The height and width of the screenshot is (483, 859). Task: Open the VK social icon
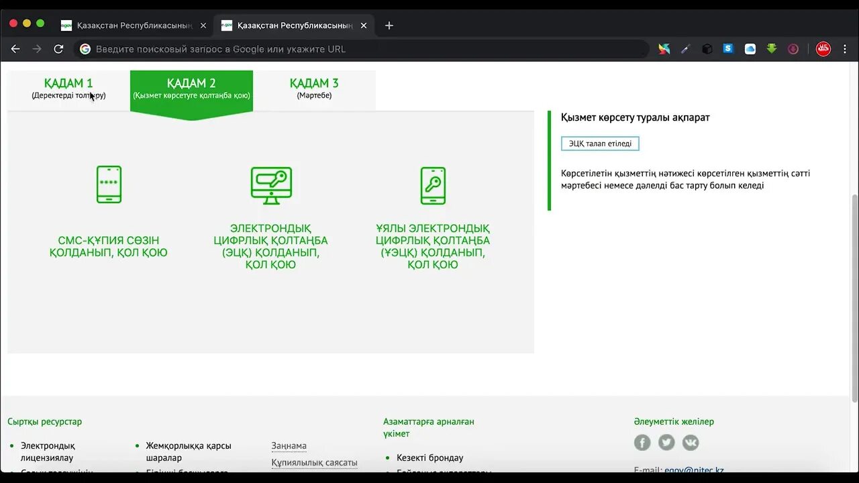click(691, 442)
